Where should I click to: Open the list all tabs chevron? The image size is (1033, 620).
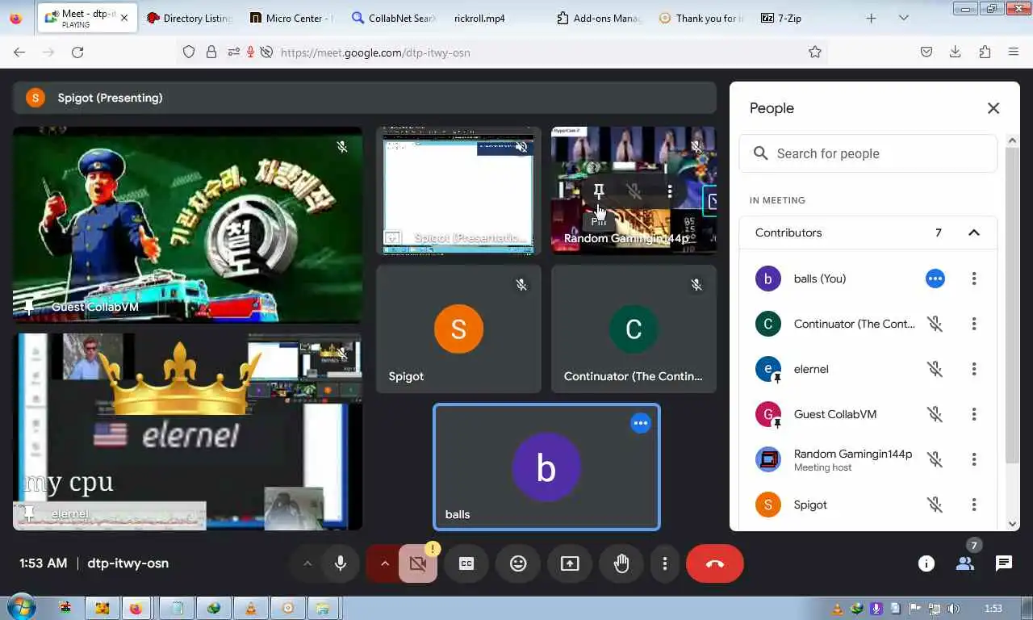coord(903,18)
